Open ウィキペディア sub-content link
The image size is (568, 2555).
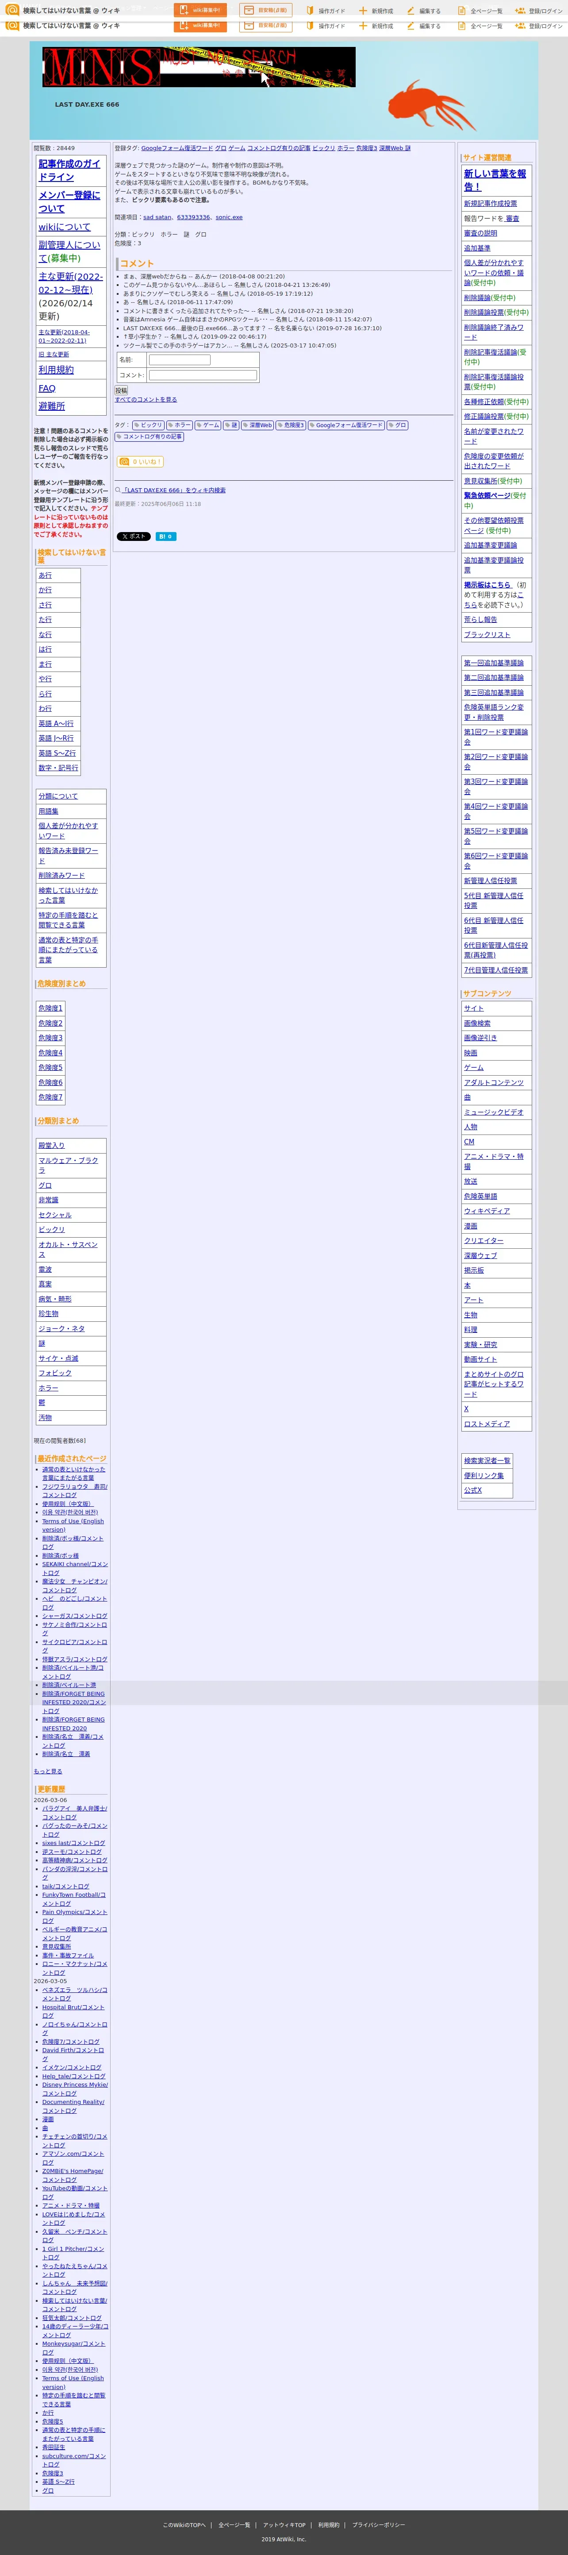coord(487,1211)
